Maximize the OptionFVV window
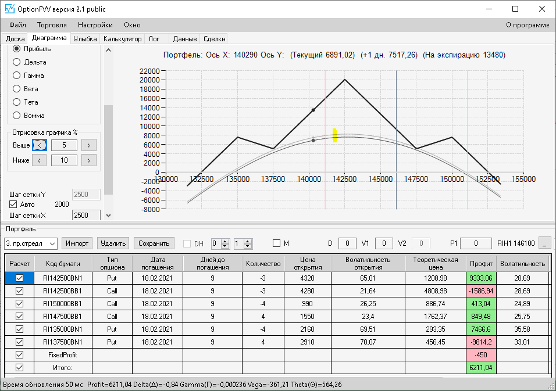The image size is (556, 391). pos(515,9)
